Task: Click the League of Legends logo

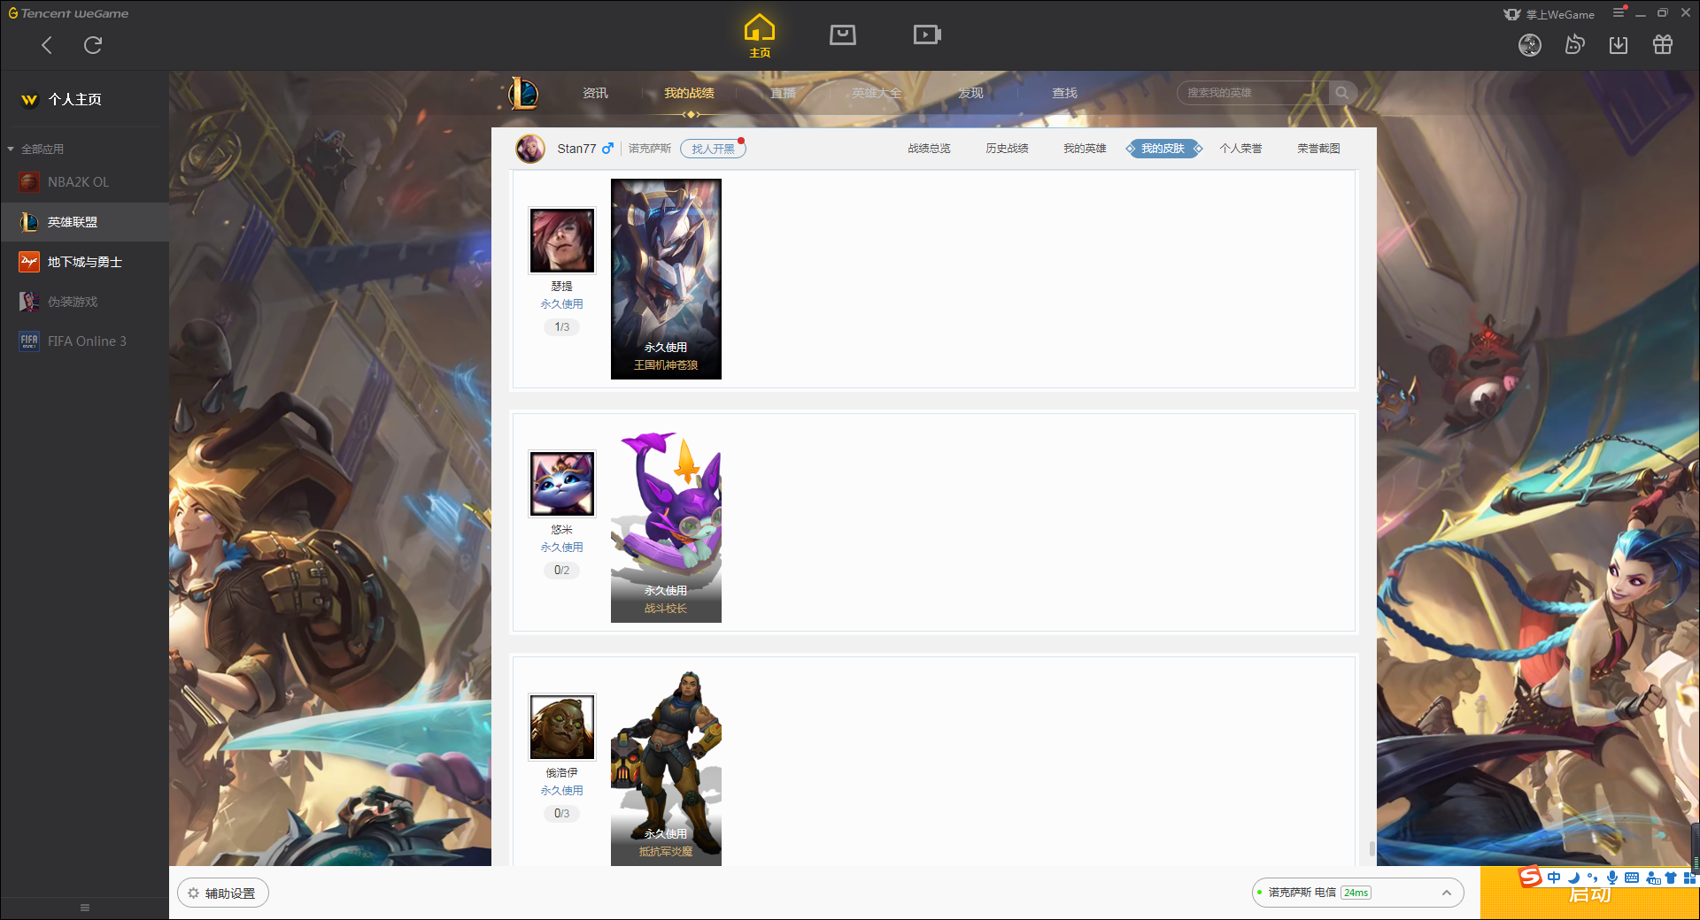Action: click(523, 93)
